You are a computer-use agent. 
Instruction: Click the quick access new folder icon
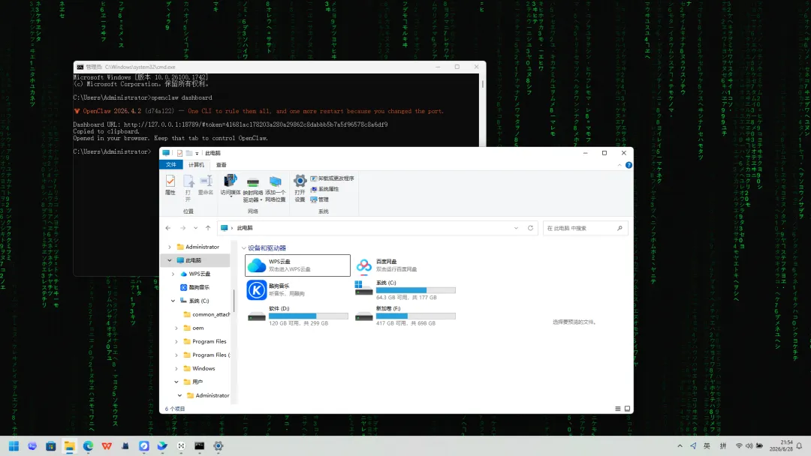pyautogui.click(x=188, y=153)
